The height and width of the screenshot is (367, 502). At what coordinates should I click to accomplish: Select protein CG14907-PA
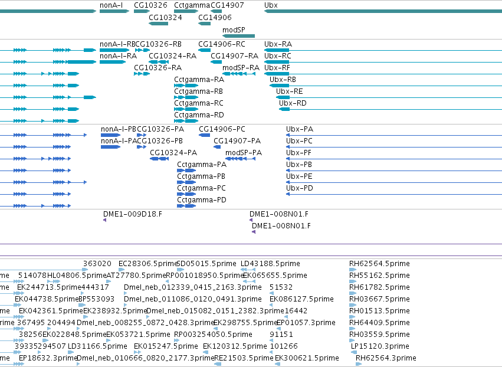[x=217, y=147]
